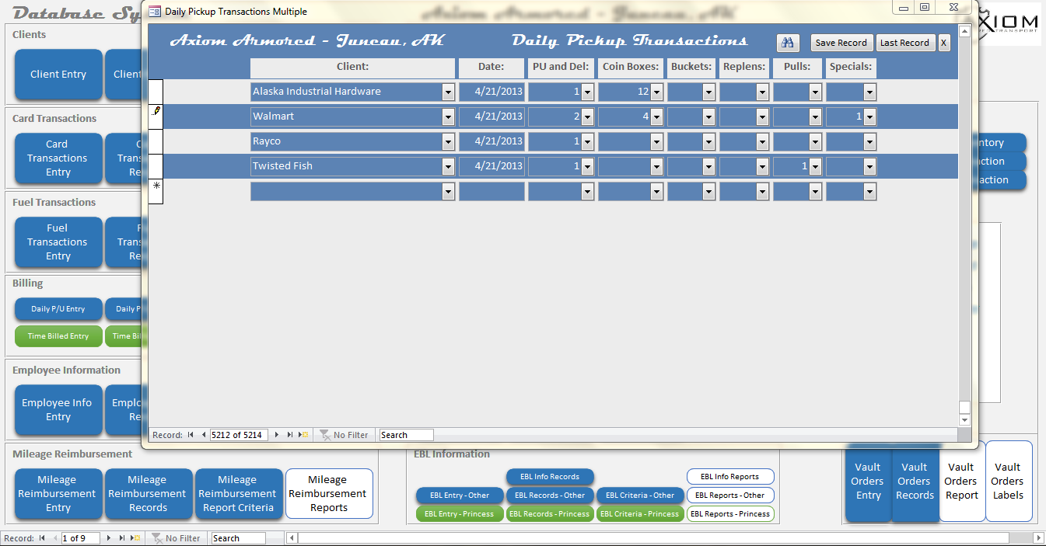Open Client dropdown for Twisted Fish row
Viewport: 1046px width, 546px height.
point(448,167)
